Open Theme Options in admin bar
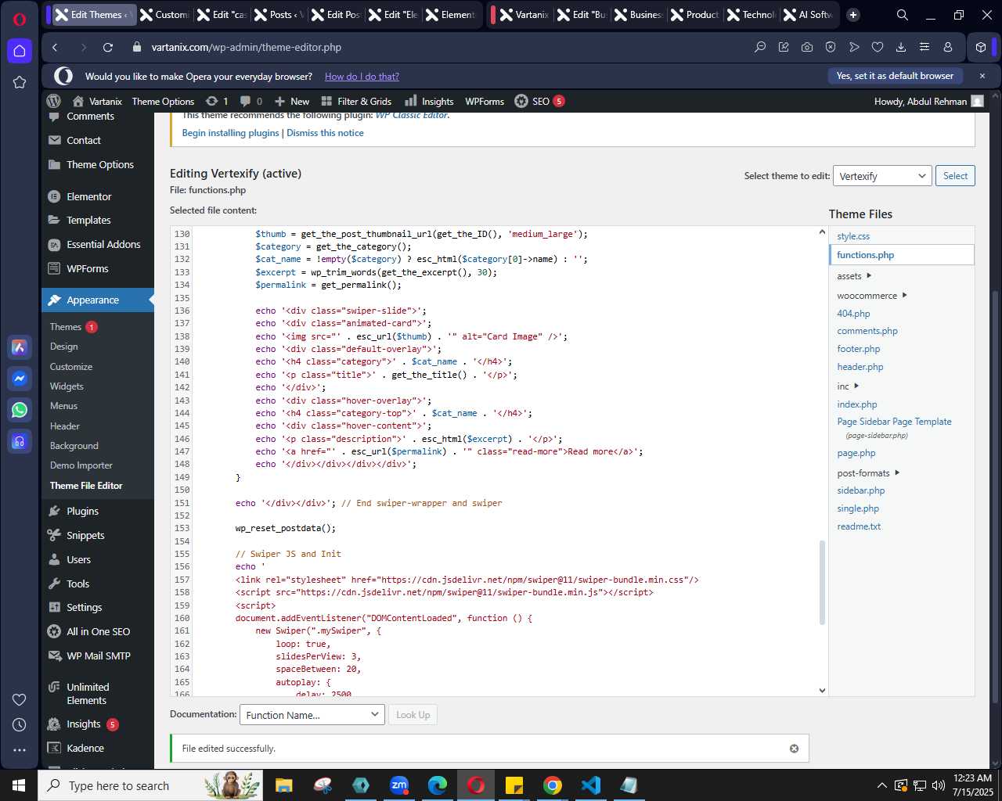The image size is (1002, 801). point(163,101)
